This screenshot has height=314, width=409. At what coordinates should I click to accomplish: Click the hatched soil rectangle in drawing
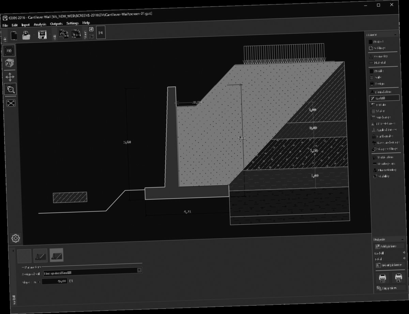click(70, 197)
